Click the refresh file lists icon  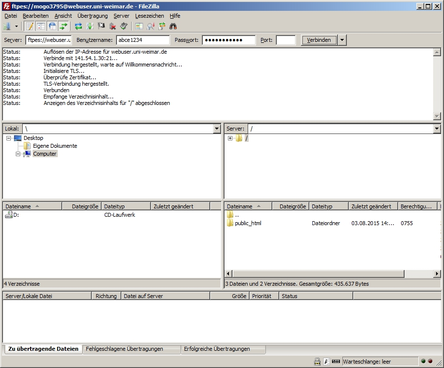(x=78, y=26)
